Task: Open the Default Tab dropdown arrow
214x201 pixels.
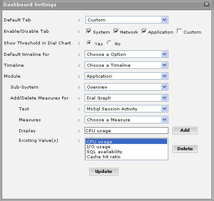Action: point(164,20)
